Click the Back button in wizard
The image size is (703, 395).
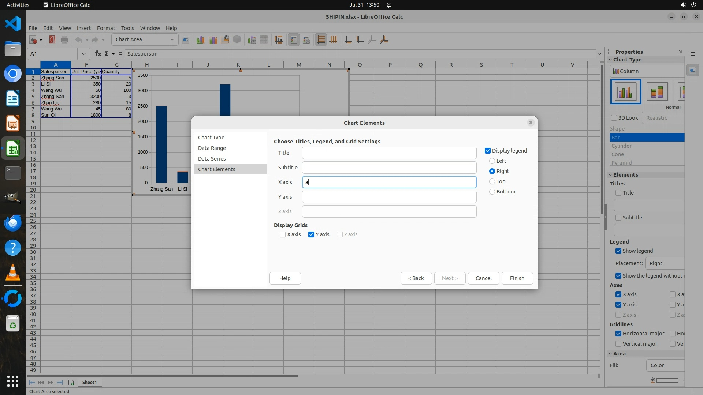pyautogui.click(x=416, y=278)
